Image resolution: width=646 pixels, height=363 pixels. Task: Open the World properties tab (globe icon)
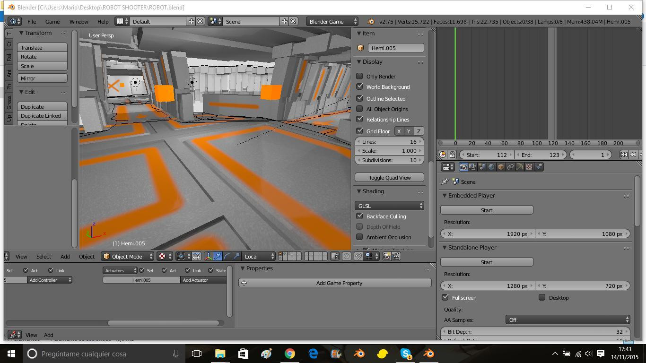491,167
